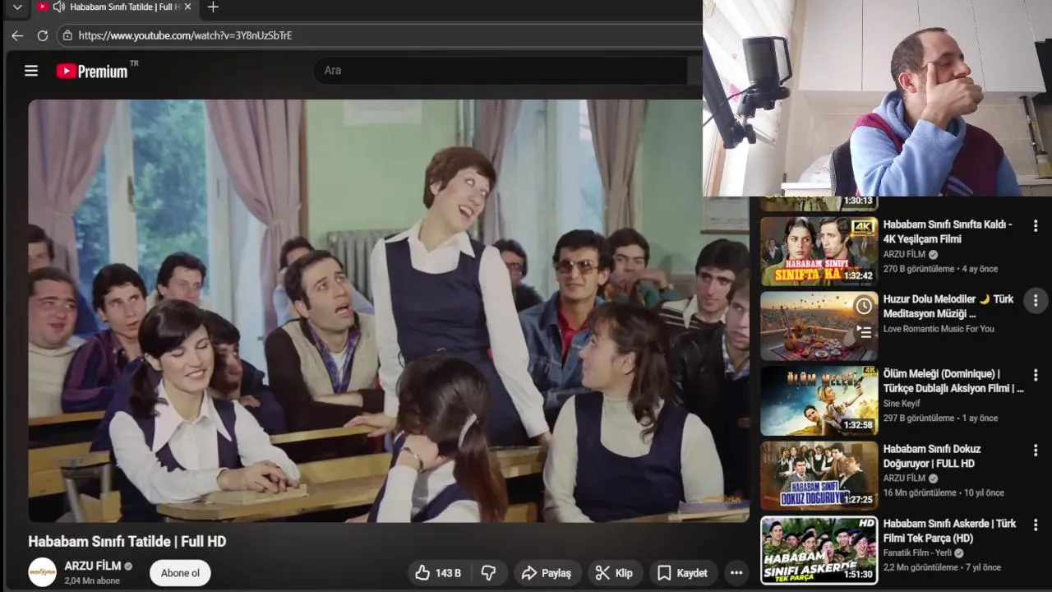Close the Hababam Sınıfı Tatilde tab
Screen dimensions: 1052x592
point(187,7)
